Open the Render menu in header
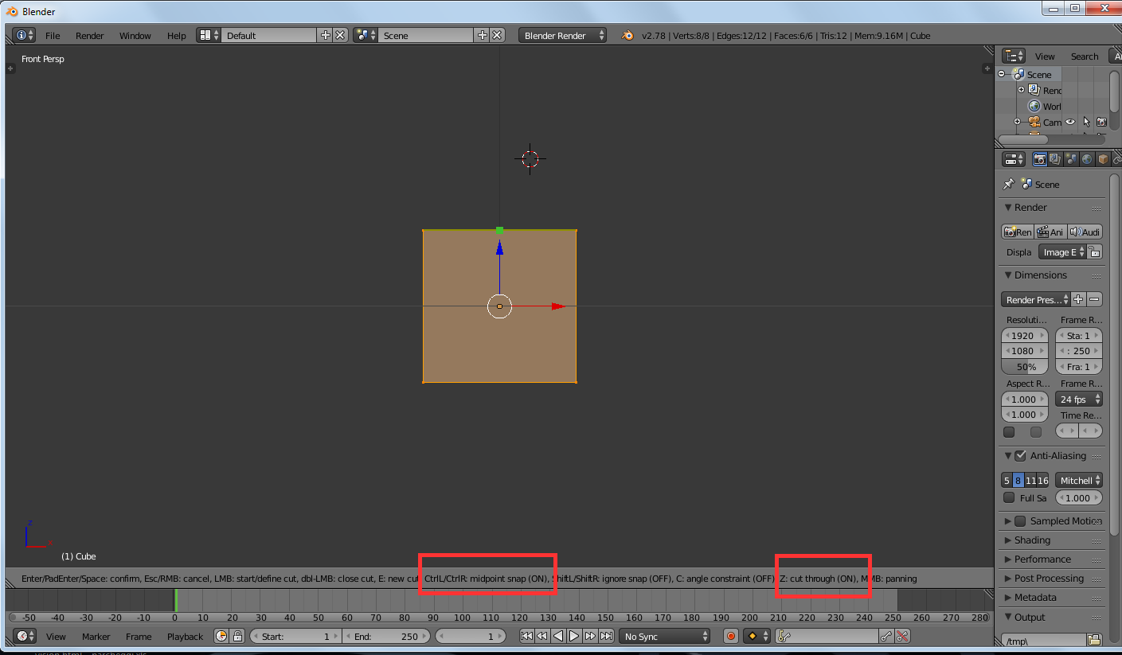Image resolution: width=1122 pixels, height=655 pixels. tap(90, 36)
